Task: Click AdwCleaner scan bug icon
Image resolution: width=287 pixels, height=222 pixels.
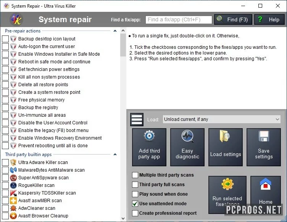Action: 13,208
